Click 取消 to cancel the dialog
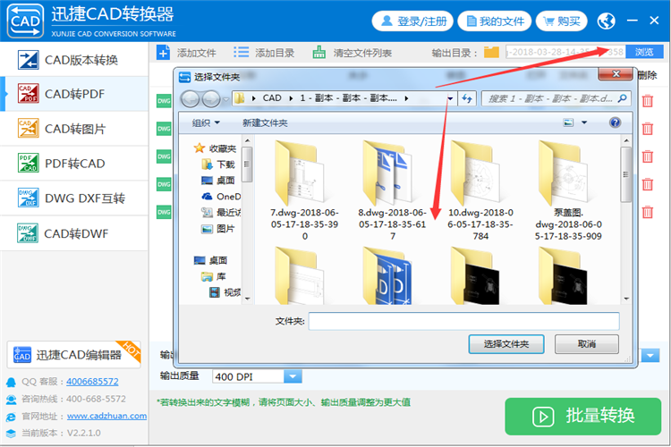The height and width of the screenshot is (447, 671). [586, 344]
